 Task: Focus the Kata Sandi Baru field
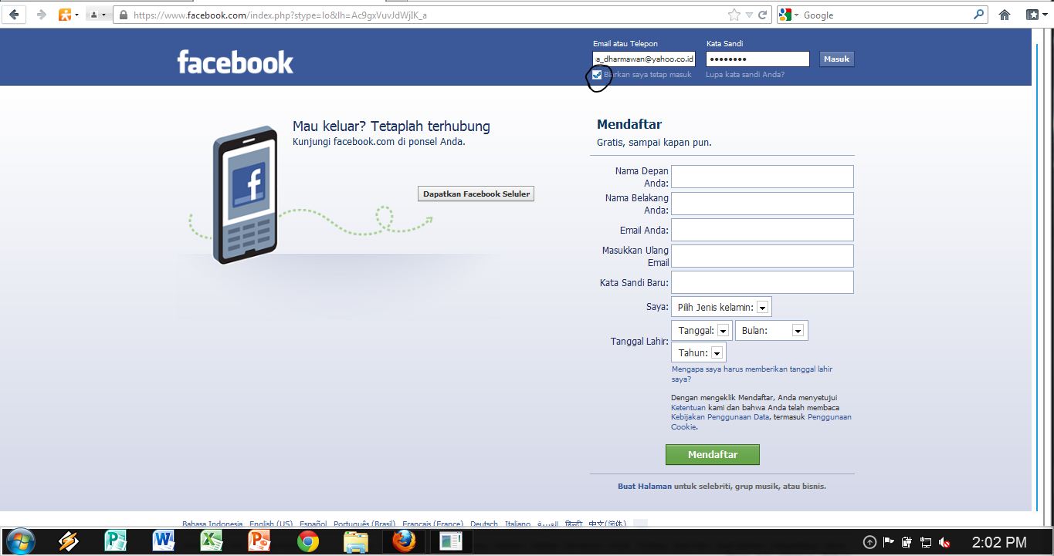coord(762,282)
